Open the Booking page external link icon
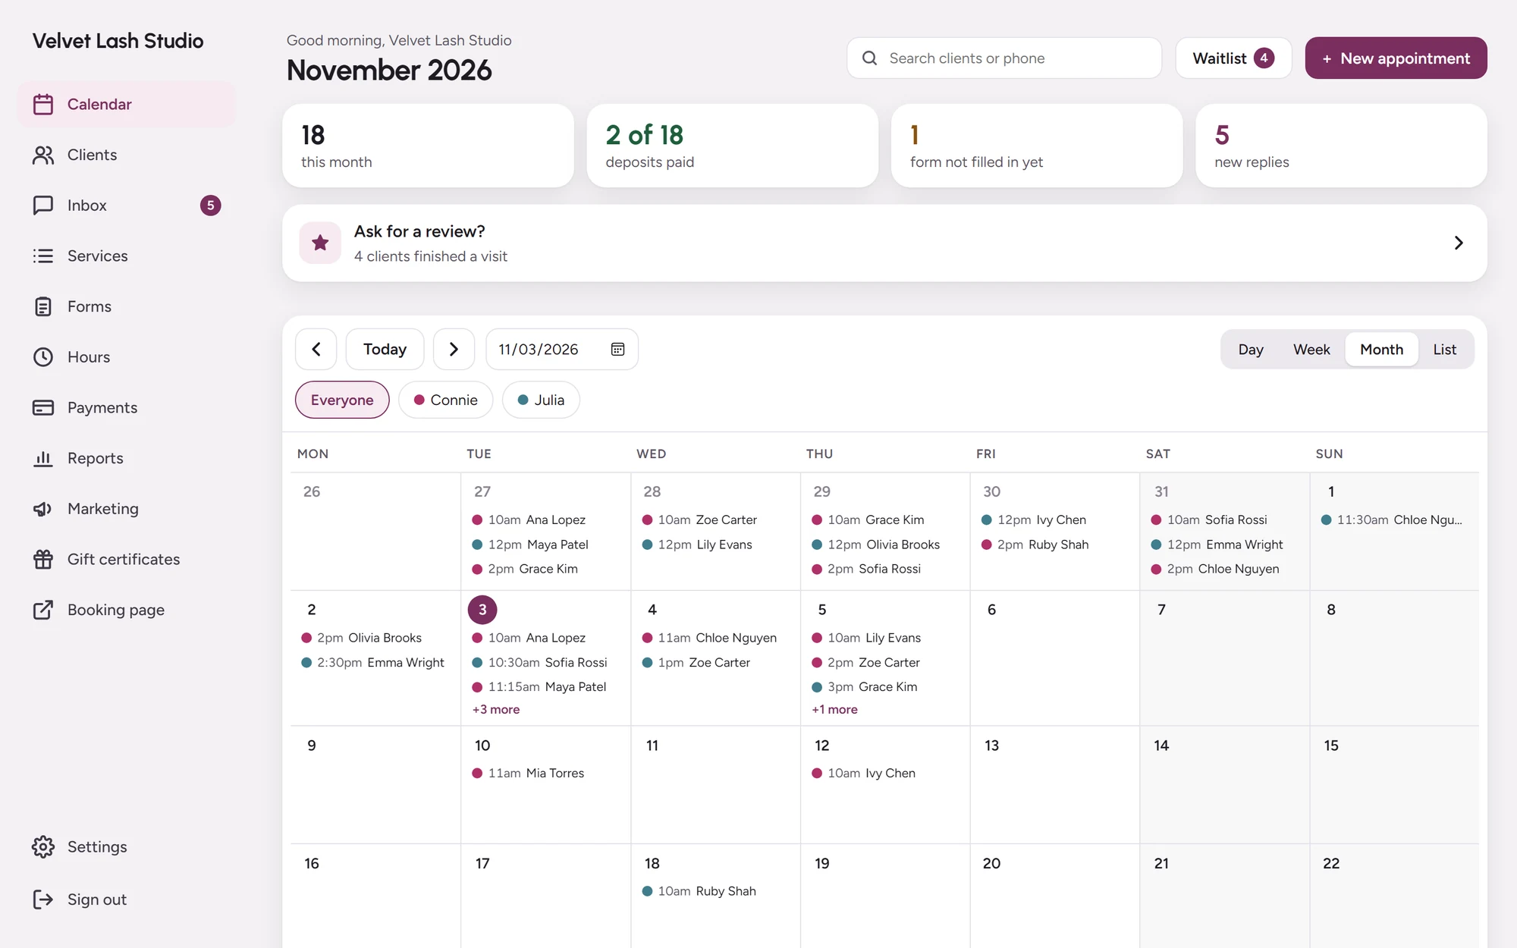 (x=43, y=610)
